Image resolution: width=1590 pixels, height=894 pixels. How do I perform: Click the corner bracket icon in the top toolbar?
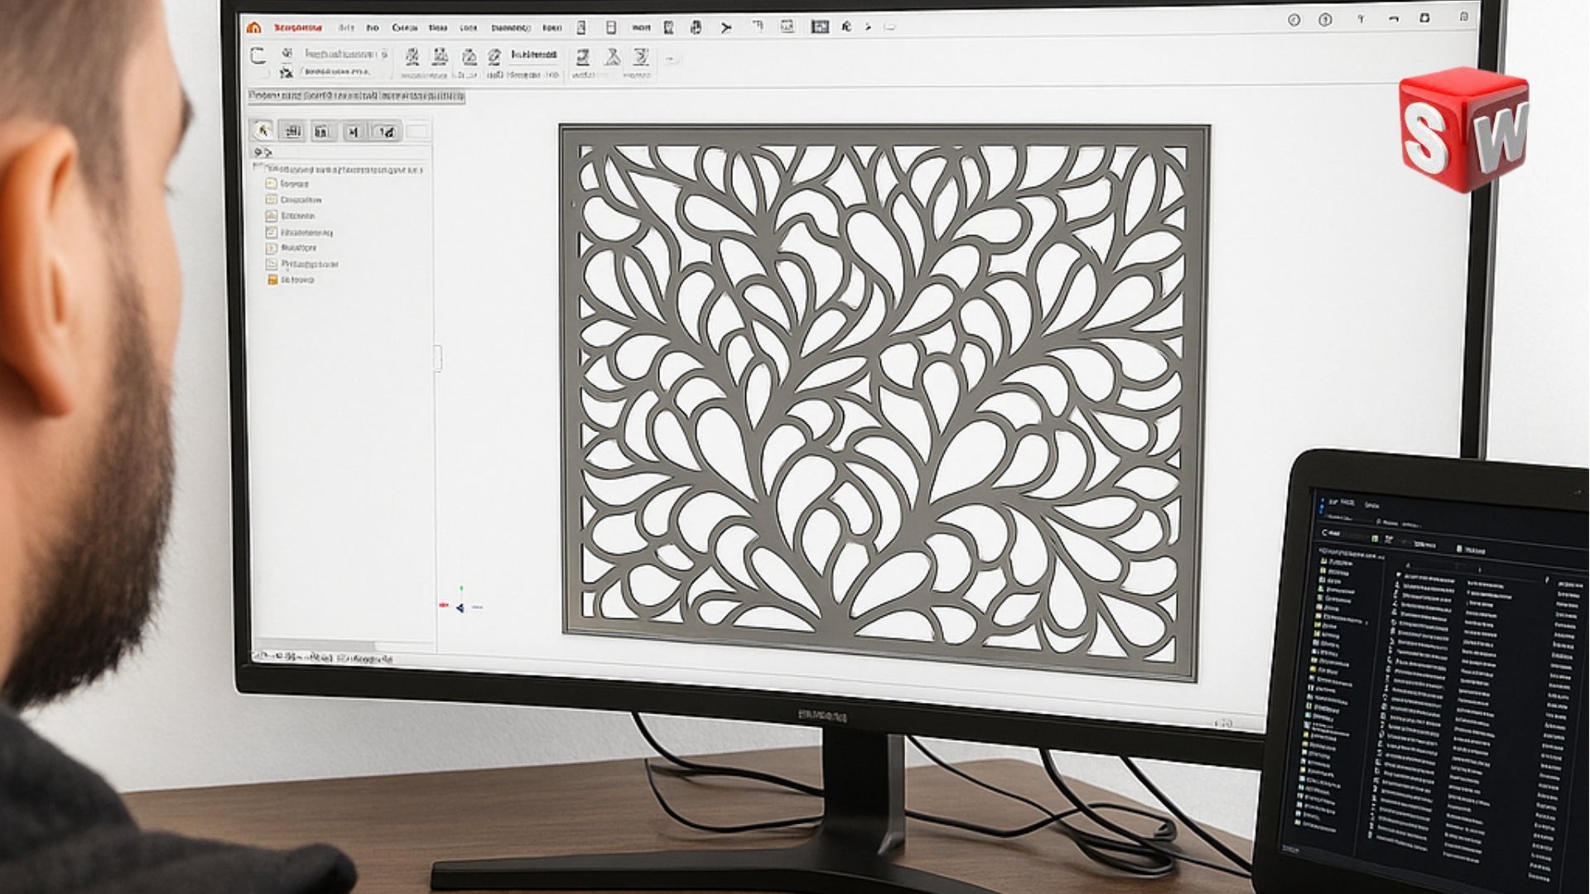[x=758, y=26]
